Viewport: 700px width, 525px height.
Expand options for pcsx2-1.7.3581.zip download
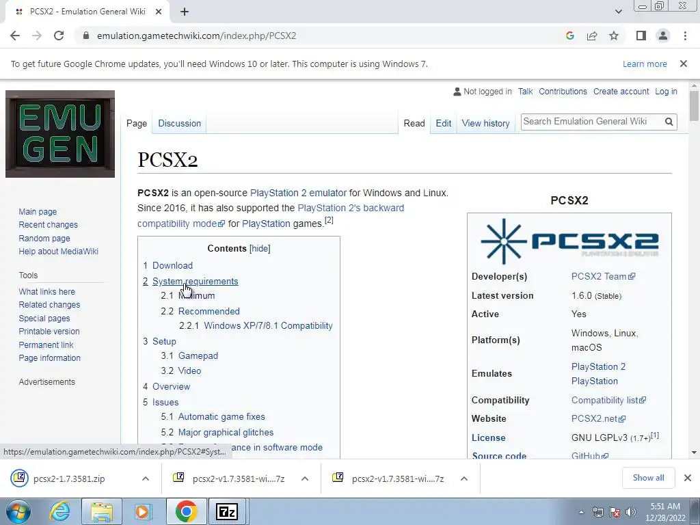[146, 479]
